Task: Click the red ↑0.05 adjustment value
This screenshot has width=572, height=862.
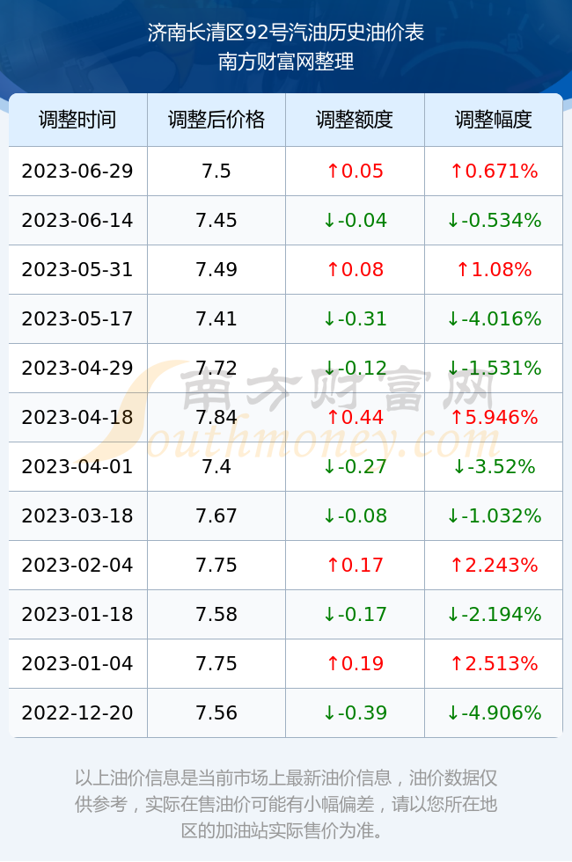Action: tap(355, 171)
